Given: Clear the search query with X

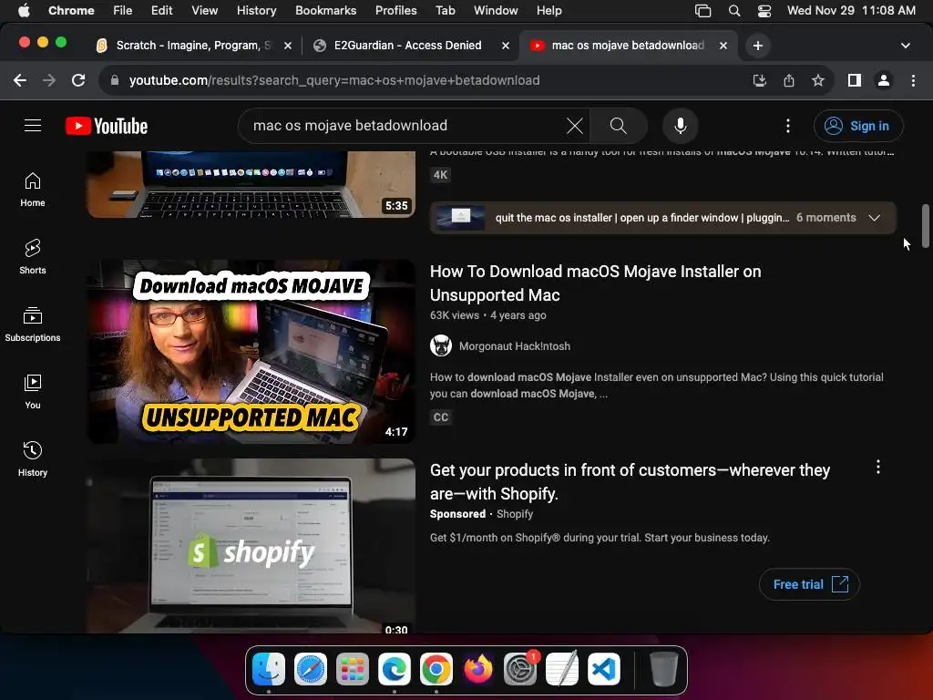Looking at the screenshot, I should click(574, 126).
